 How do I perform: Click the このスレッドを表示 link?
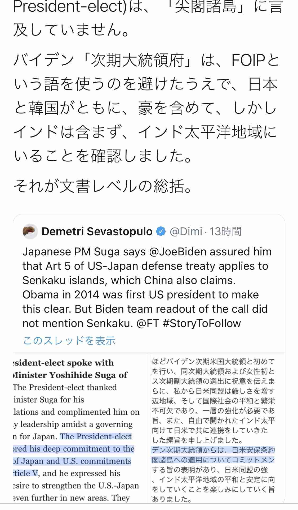(x=69, y=341)
